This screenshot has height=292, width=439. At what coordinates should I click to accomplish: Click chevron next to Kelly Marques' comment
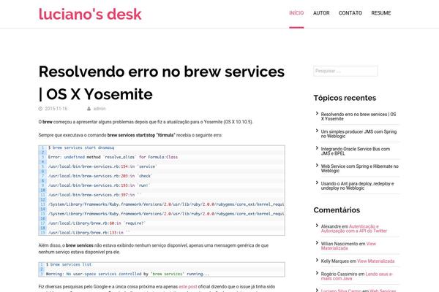317,260
